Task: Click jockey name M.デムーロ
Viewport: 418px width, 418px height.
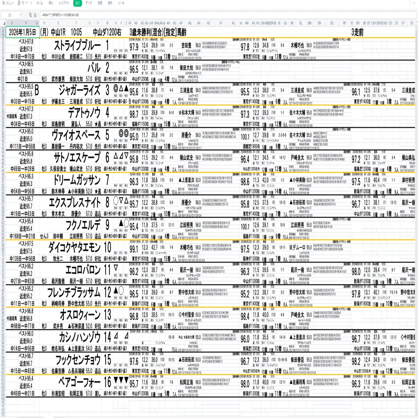Action: pos(297,247)
